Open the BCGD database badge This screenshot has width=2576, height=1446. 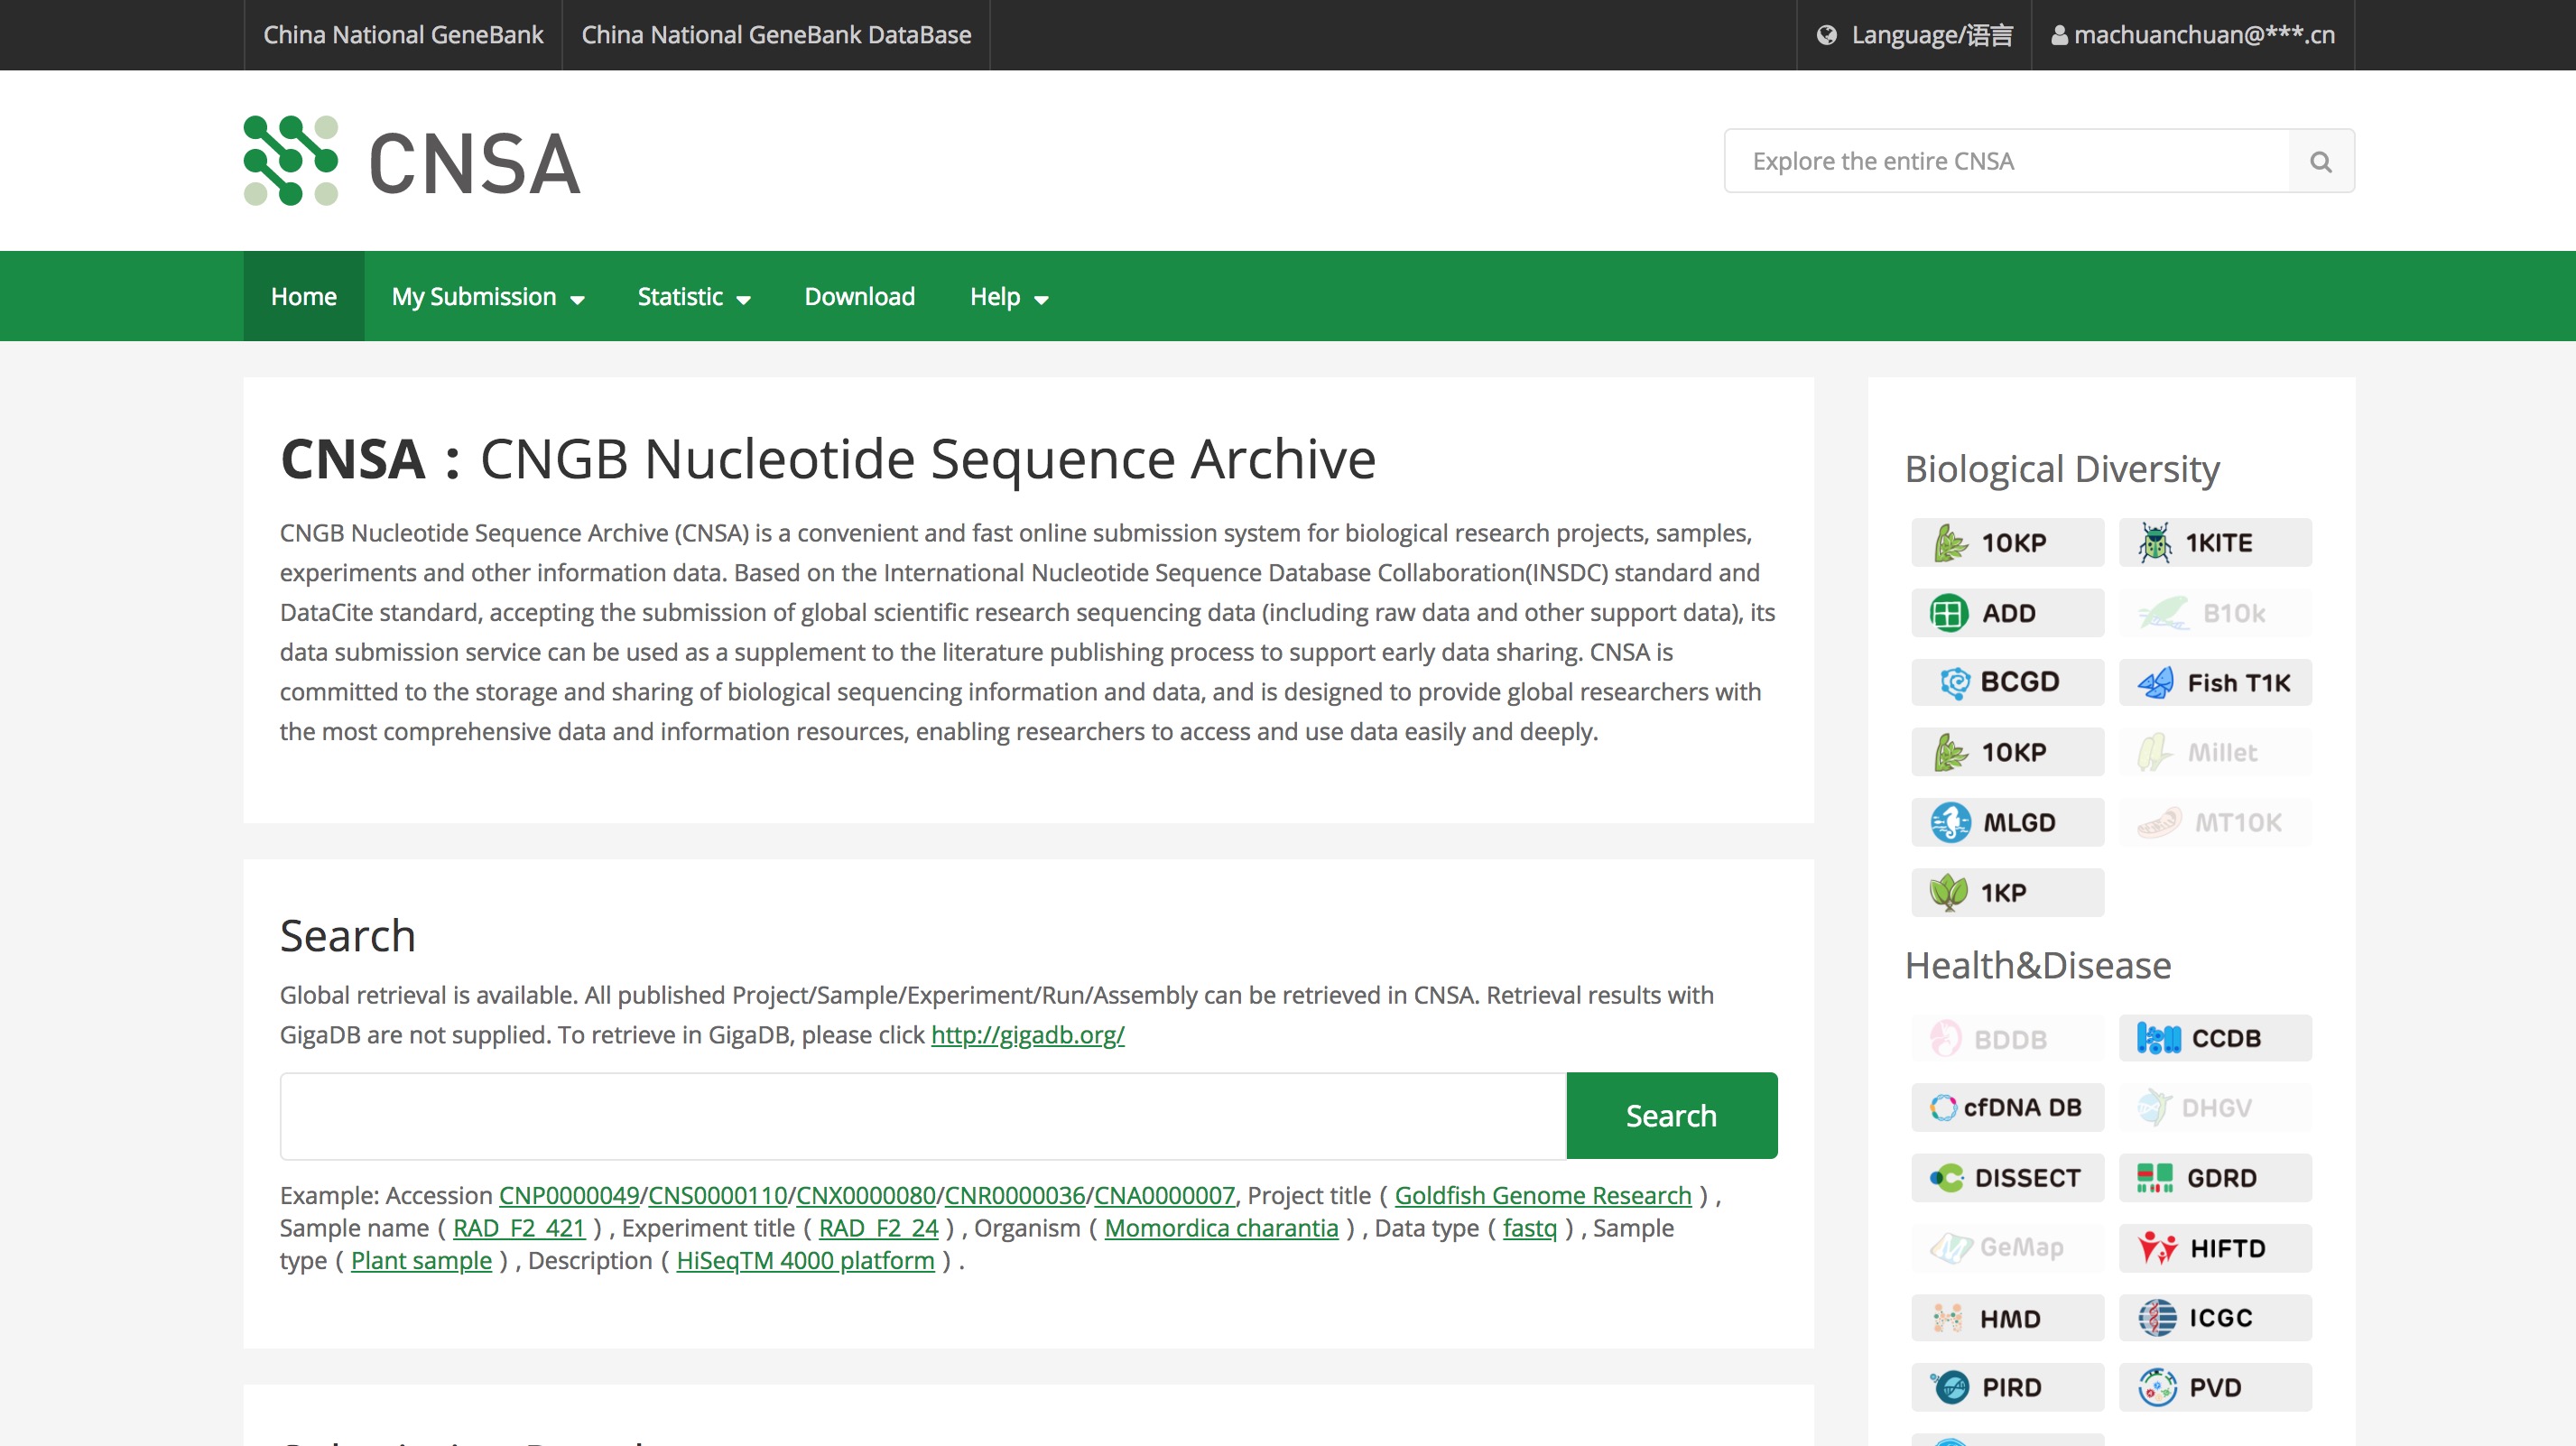pos(2007,682)
